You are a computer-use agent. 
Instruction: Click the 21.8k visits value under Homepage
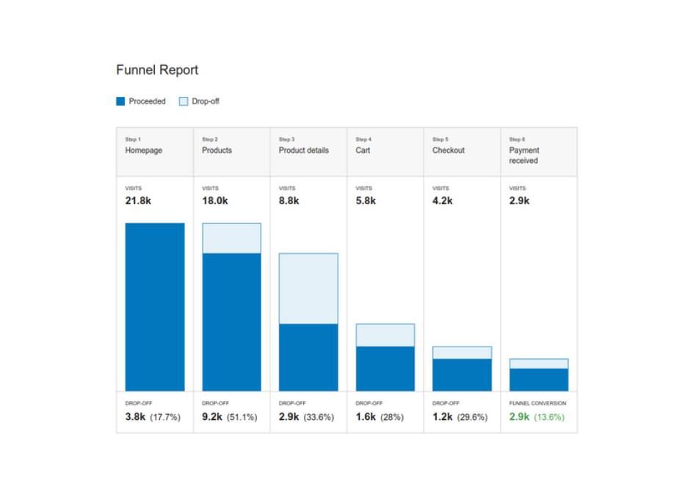tap(138, 200)
